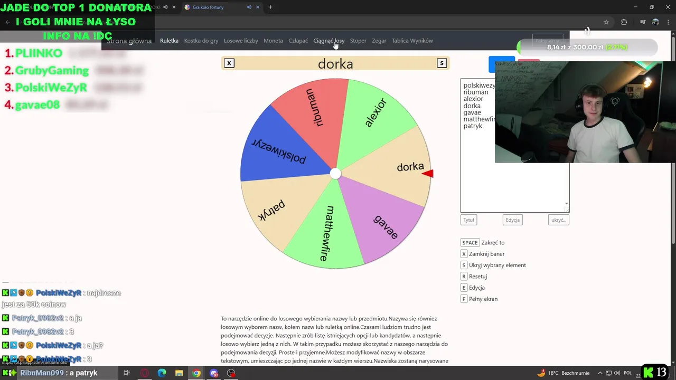Open the Ruletka page in the navigation
Viewport: 676px width, 380px height.
pyautogui.click(x=169, y=41)
